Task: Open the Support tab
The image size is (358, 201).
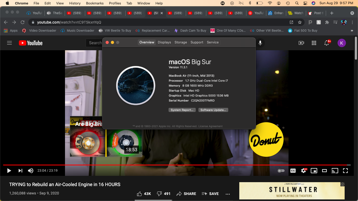Action: point(197,42)
